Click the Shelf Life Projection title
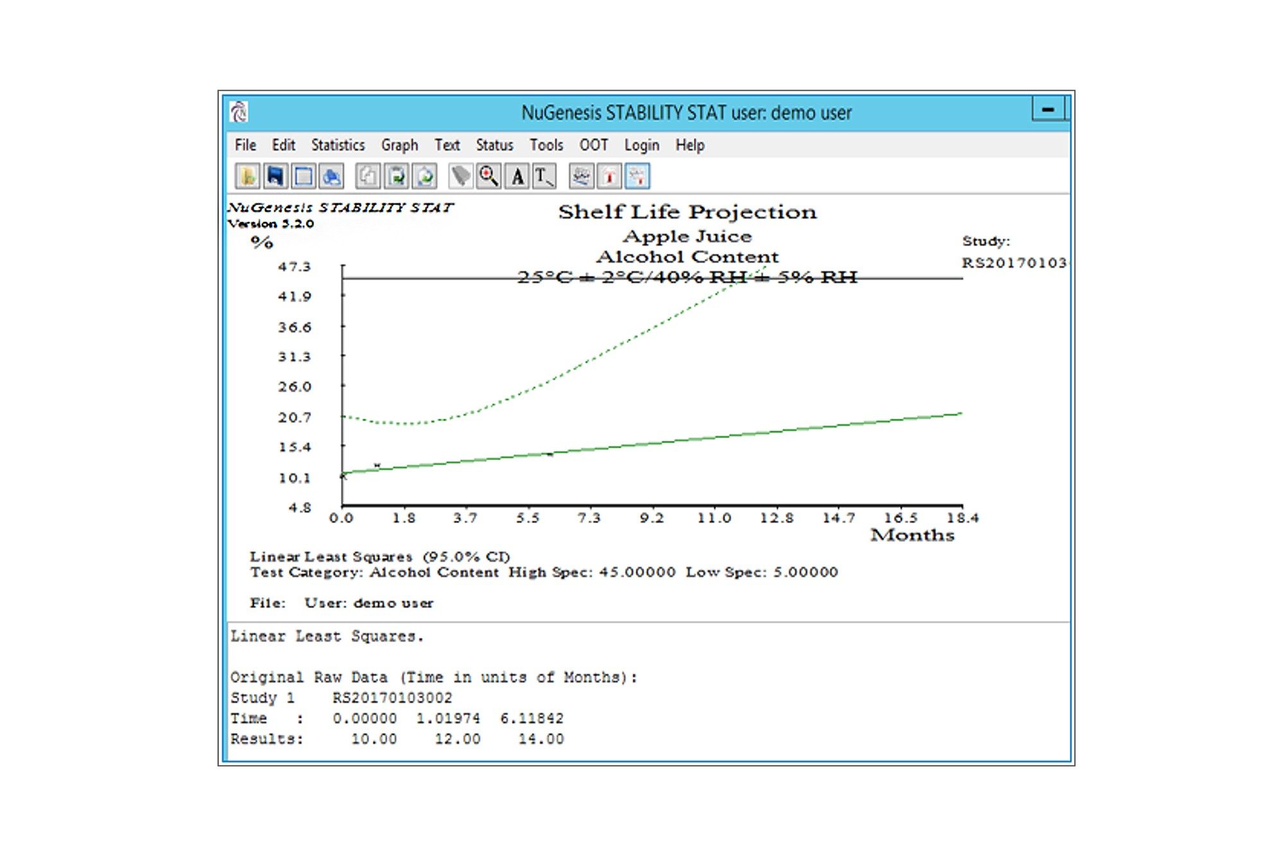 click(687, 212)
